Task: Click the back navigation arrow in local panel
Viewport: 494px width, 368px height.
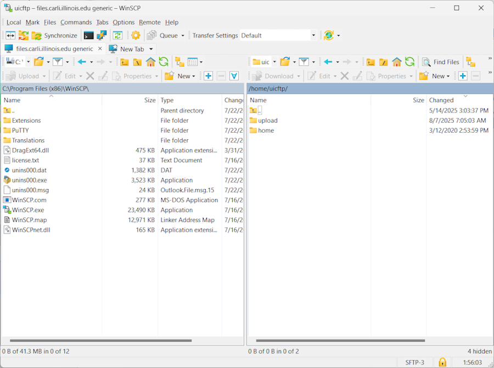Action: point(80,61)
